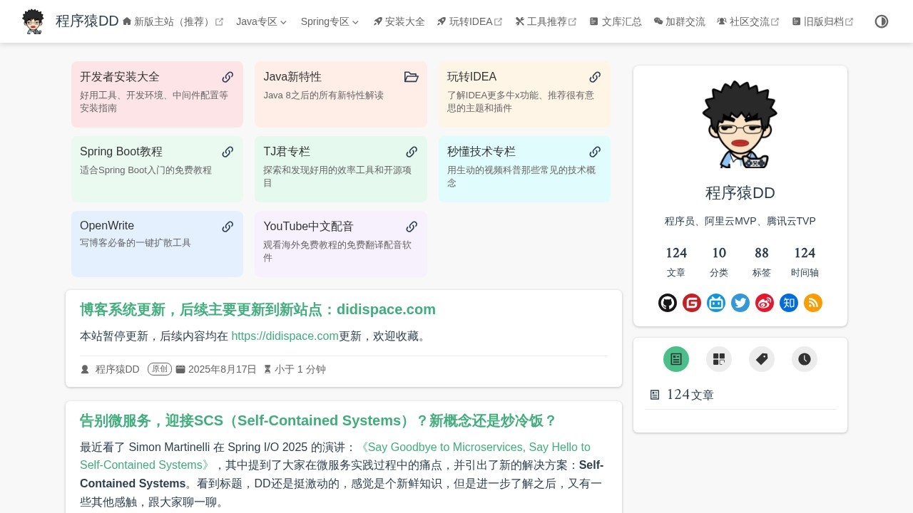Open the 告别微服务 SCS article title
913x513 pixels.
(x=317, y=420)
